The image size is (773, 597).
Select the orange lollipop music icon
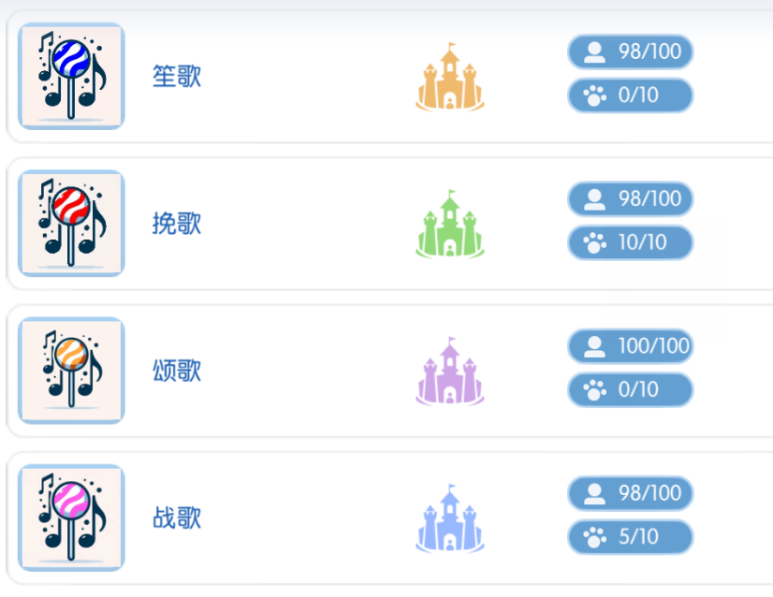pos(71,371)
